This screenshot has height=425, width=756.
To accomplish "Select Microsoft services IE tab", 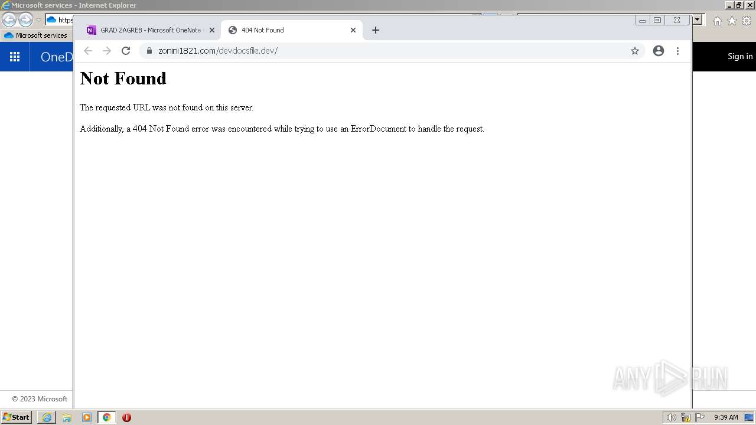I will [x=36, y=35].
